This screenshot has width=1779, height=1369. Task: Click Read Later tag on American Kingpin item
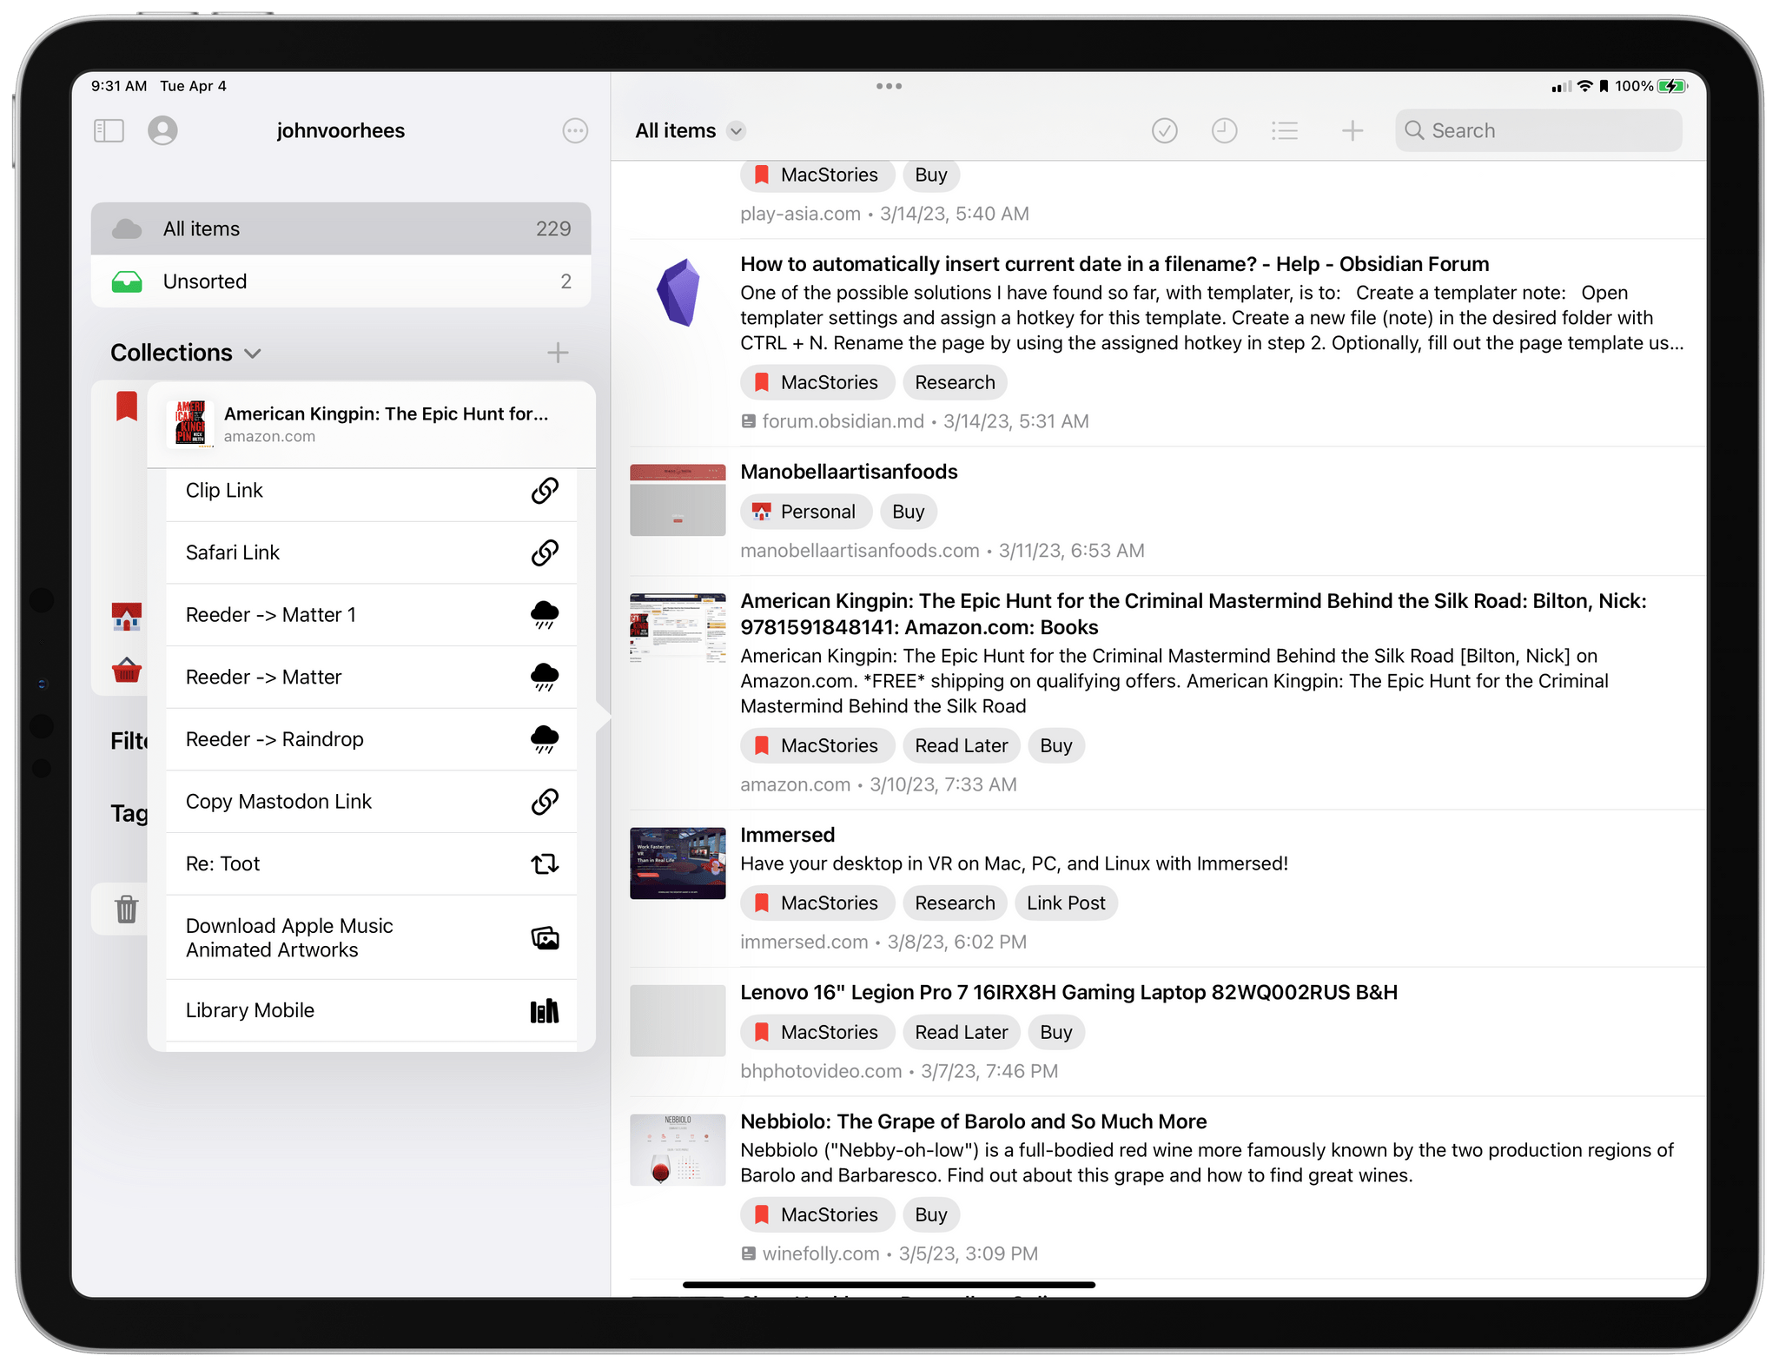point(961,745)
